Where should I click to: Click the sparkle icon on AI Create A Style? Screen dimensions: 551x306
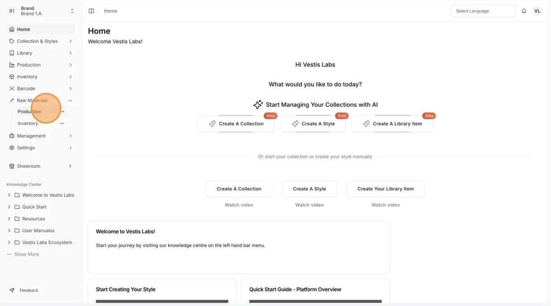(295, 124)
